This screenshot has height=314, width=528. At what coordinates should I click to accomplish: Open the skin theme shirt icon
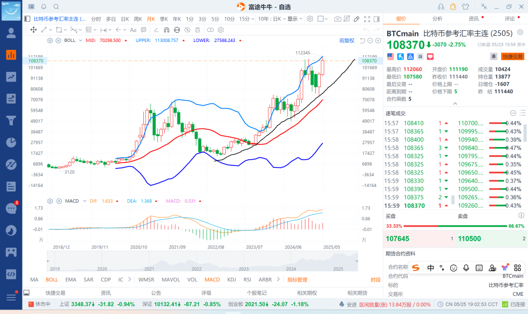(x=465, y=7)
